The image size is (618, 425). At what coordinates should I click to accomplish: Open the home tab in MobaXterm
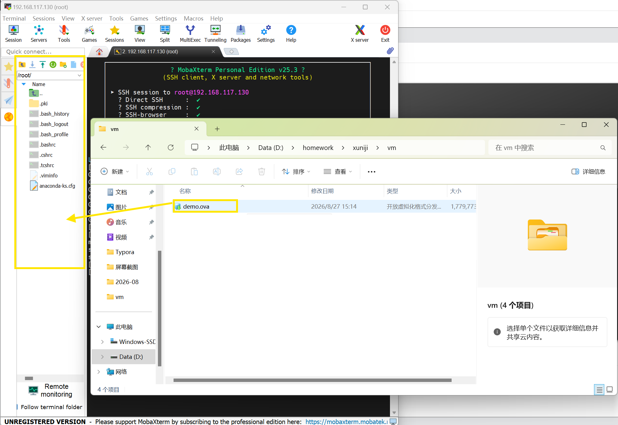pos(99,51)
